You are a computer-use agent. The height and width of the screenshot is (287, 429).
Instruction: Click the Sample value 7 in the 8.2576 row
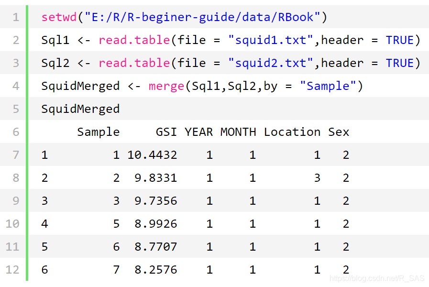point(116,270)
